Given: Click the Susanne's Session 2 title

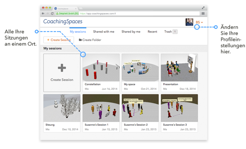Looking at the screenshot, I should [x=136, y=125].
